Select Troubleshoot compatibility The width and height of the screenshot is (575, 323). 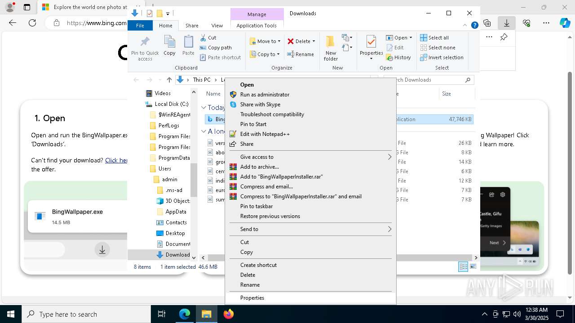(310, 114)
